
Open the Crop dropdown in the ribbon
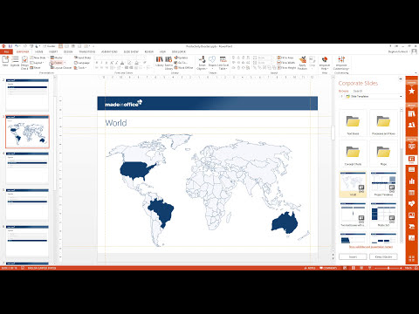pos(313,62)
